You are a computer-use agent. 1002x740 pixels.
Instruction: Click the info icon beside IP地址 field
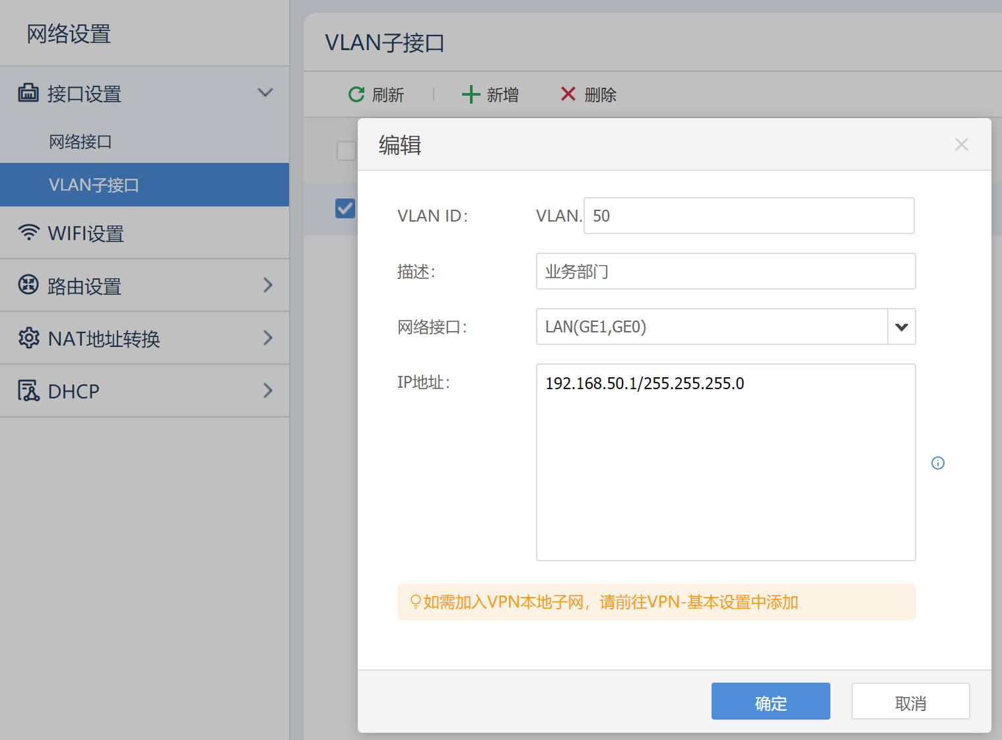pos(938,463)
